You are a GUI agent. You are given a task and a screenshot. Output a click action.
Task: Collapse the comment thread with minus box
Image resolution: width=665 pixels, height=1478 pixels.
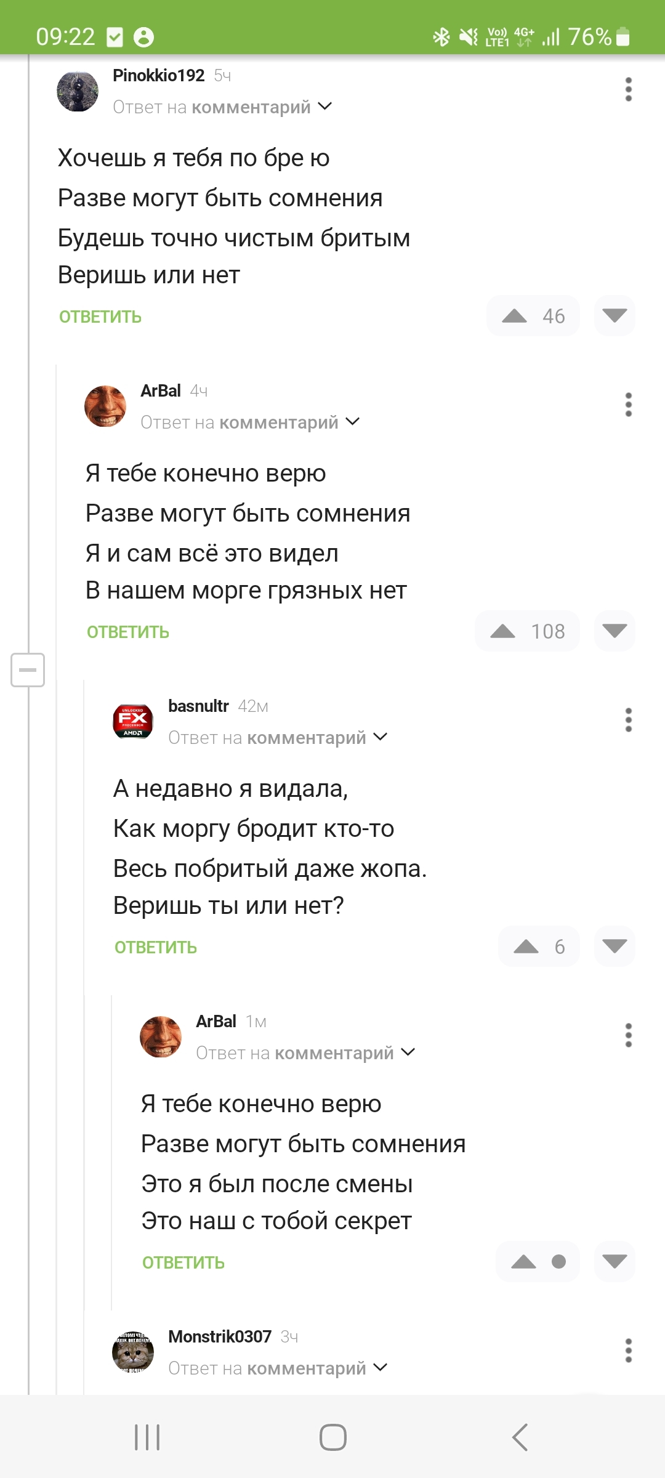(x=28, y=670)
